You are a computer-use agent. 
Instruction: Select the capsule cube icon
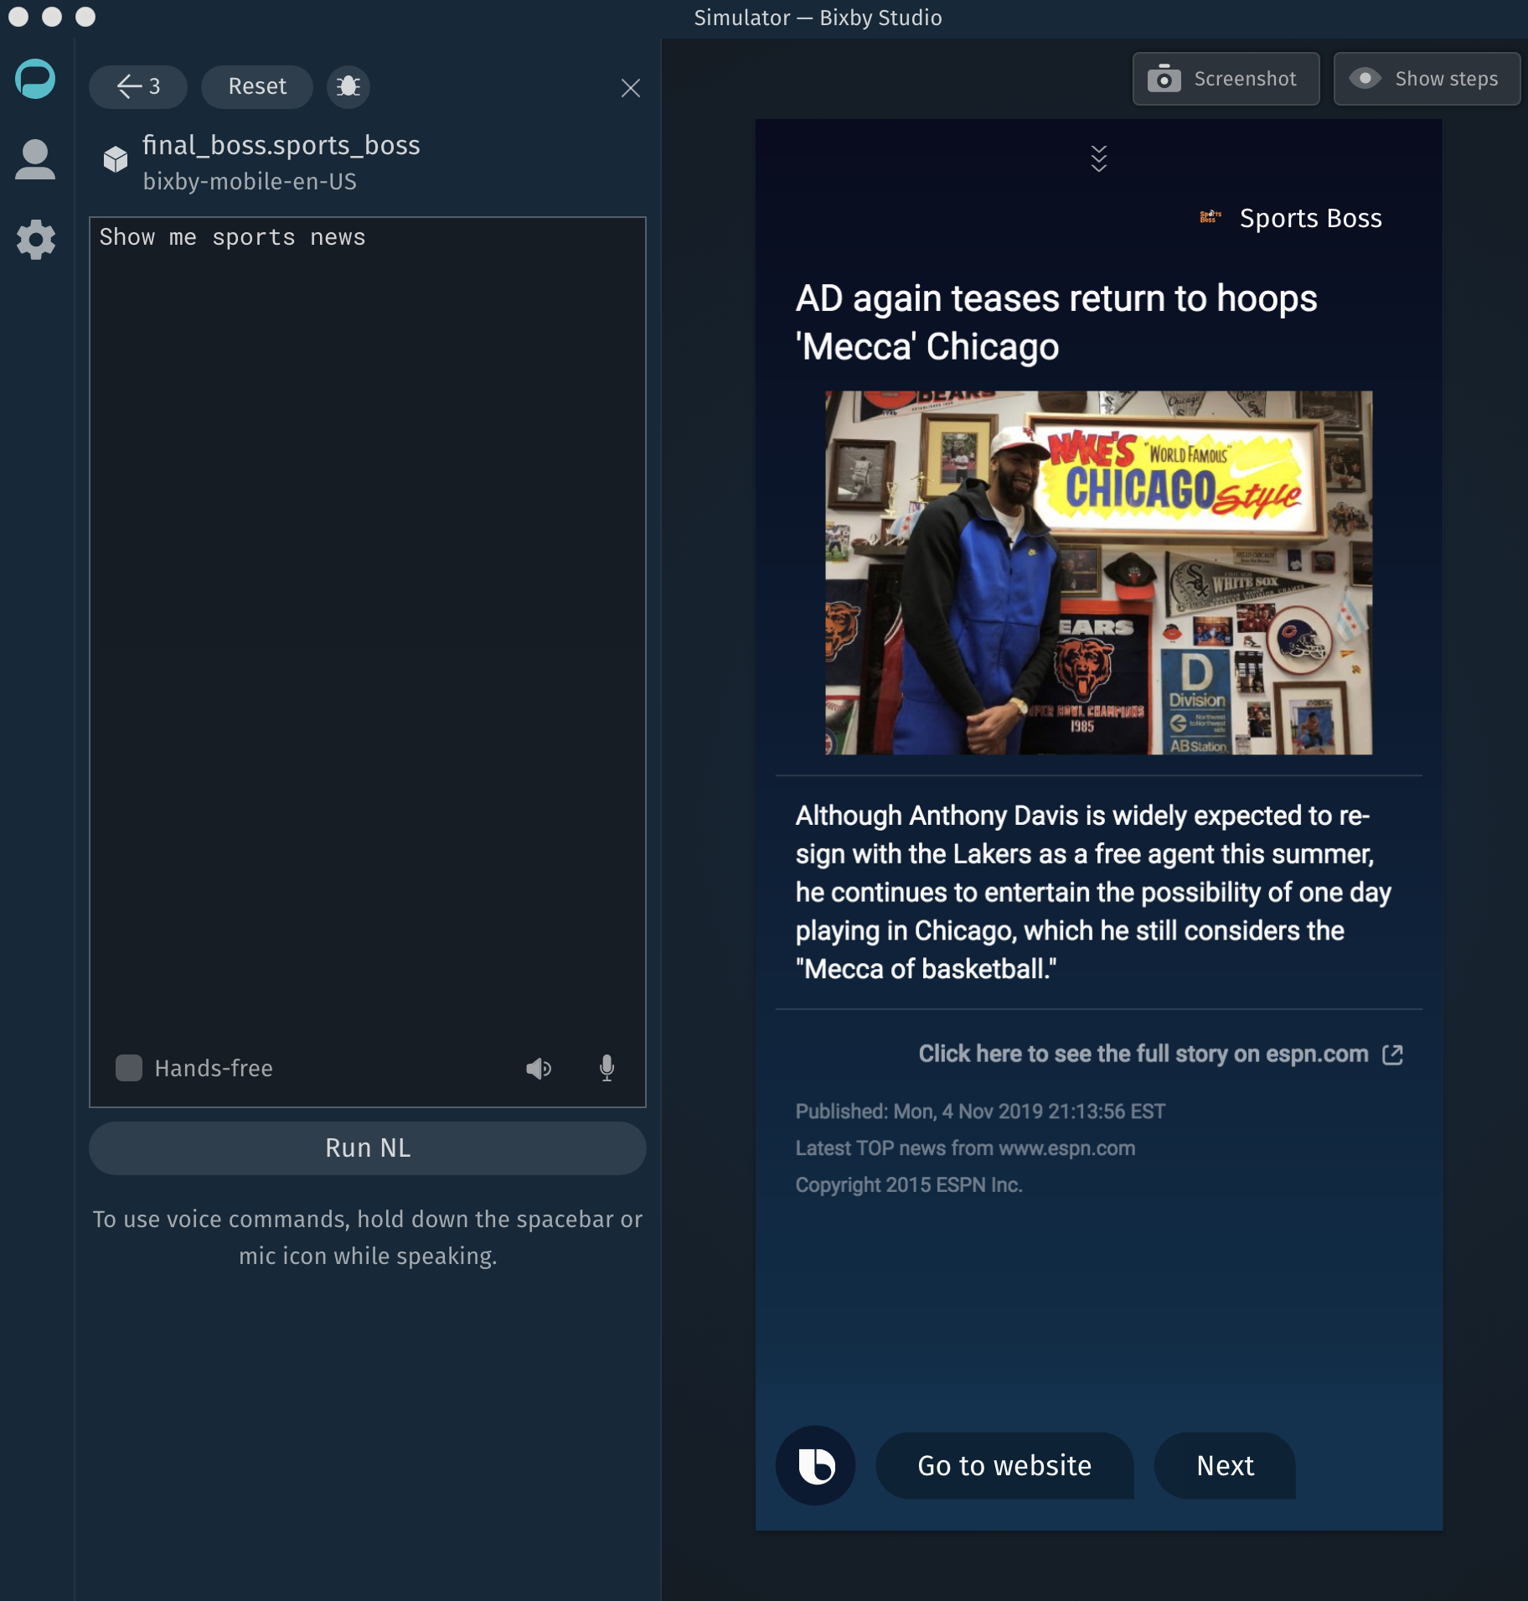[x=116, y=158]
